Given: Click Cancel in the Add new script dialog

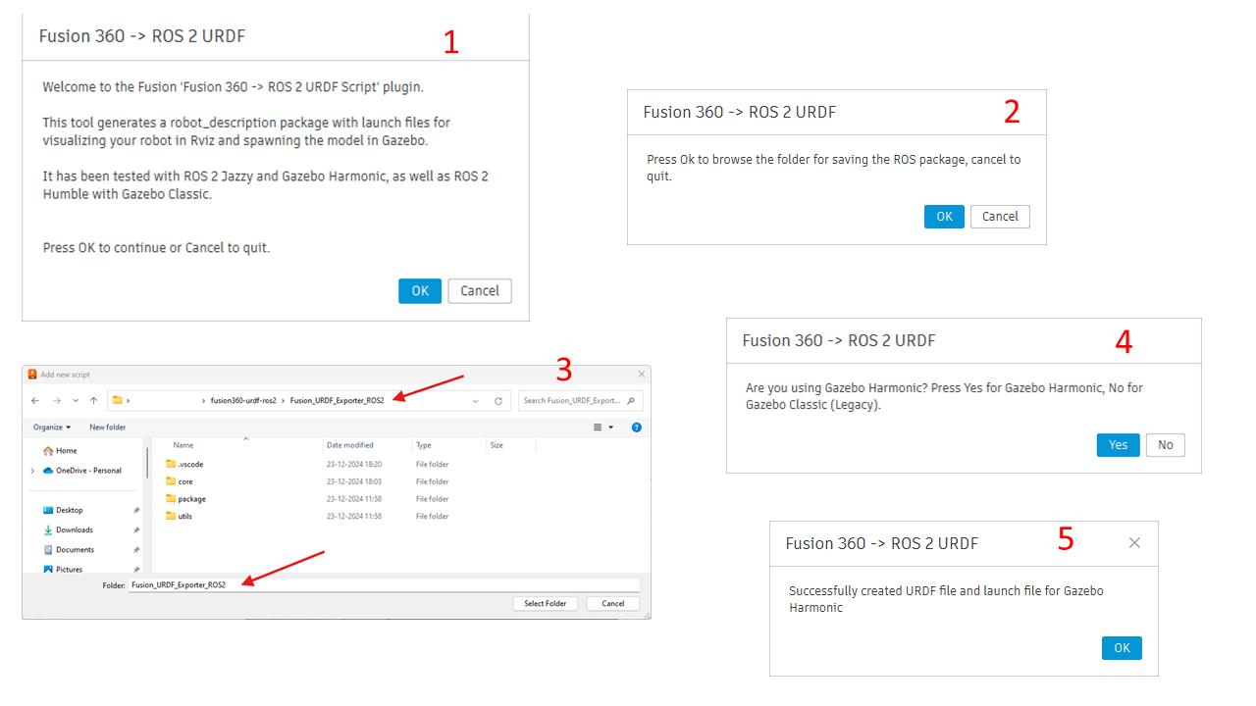Looking at the screenshot, I should point(613,604).
